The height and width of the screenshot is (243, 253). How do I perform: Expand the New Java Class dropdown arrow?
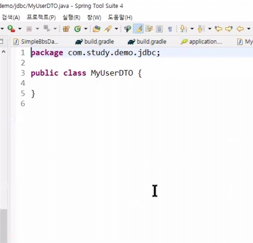(86, 29)
